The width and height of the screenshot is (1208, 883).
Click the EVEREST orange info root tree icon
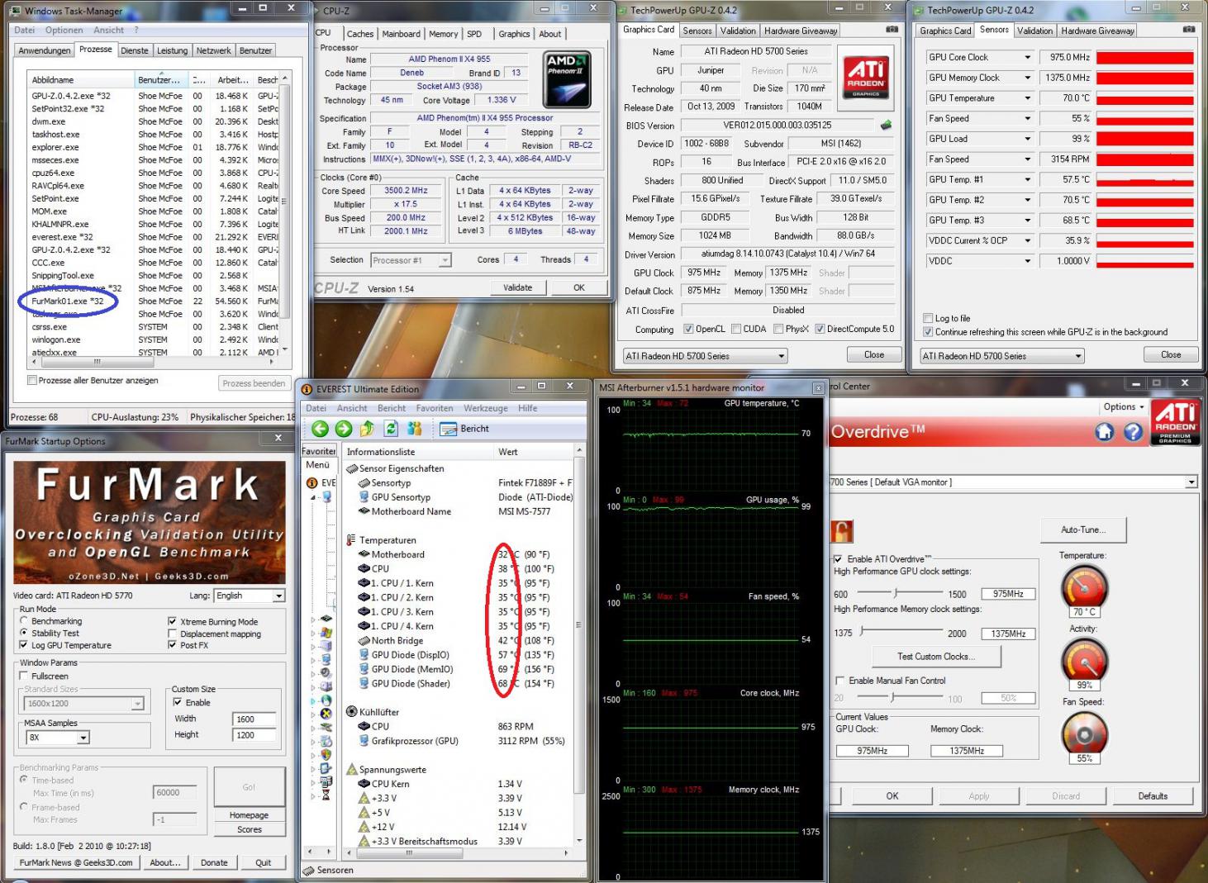(x=312, y=482)
